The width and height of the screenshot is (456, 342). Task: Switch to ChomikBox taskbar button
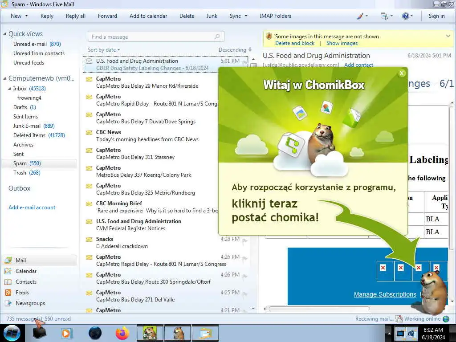pyautogui.click(x=150, y=333)
